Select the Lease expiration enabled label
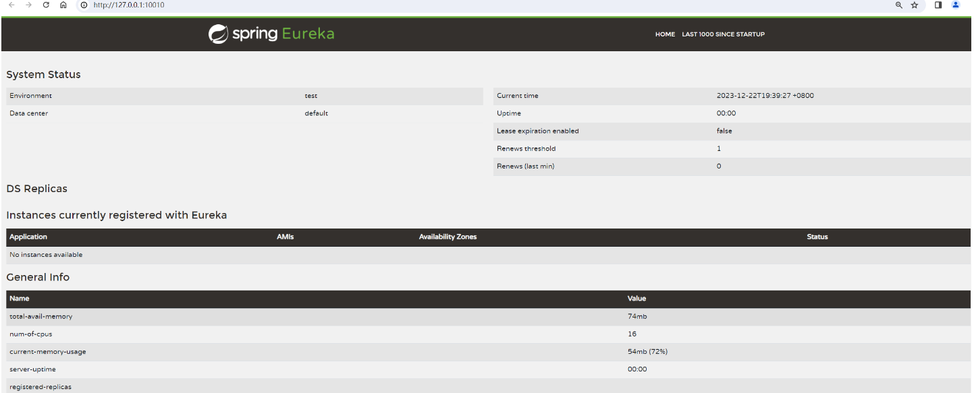974x393 pixels. click(537, 131)
